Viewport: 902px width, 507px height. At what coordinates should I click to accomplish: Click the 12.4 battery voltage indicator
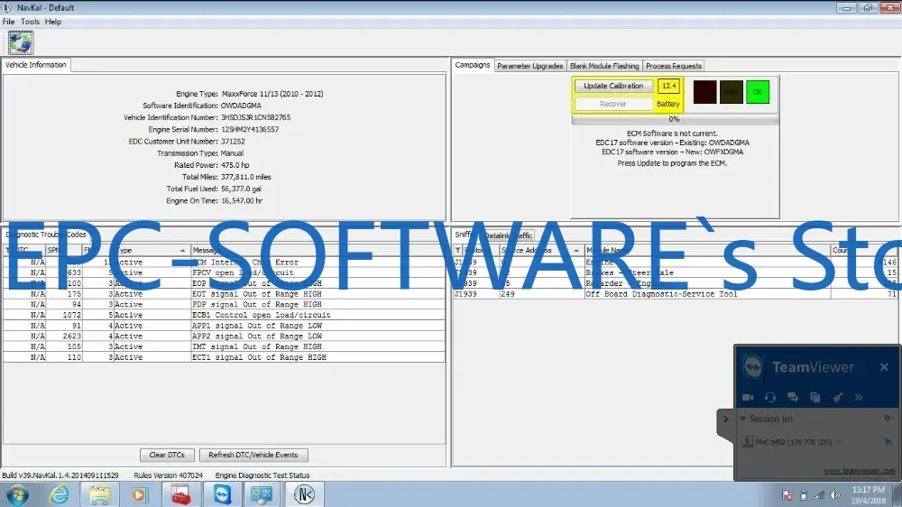click(668, 86)
